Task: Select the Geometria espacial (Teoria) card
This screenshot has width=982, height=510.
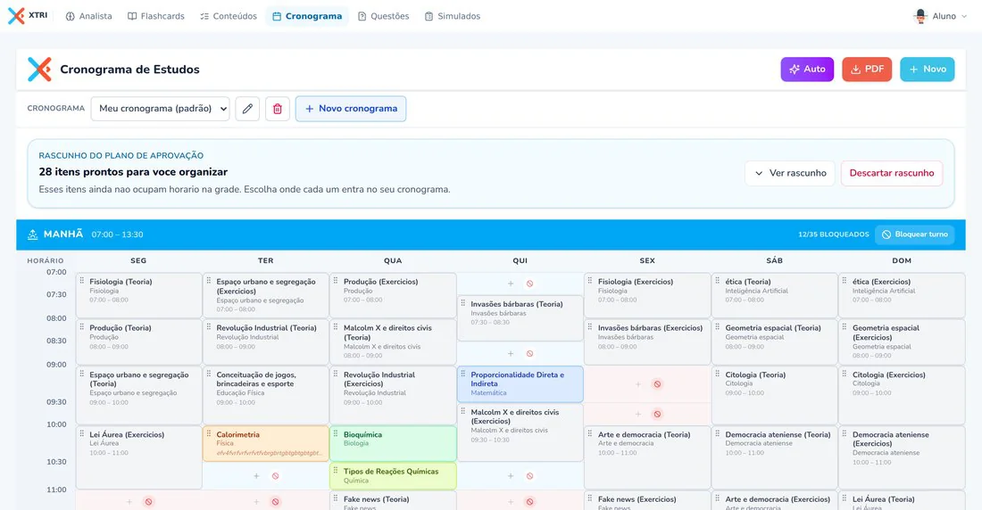Action: click(775, 342)
